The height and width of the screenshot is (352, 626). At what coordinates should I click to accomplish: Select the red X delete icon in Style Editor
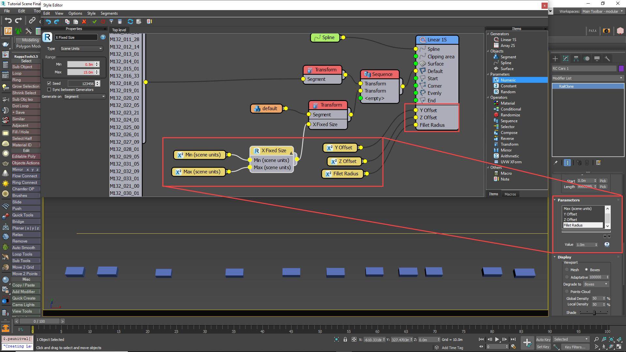84,22
